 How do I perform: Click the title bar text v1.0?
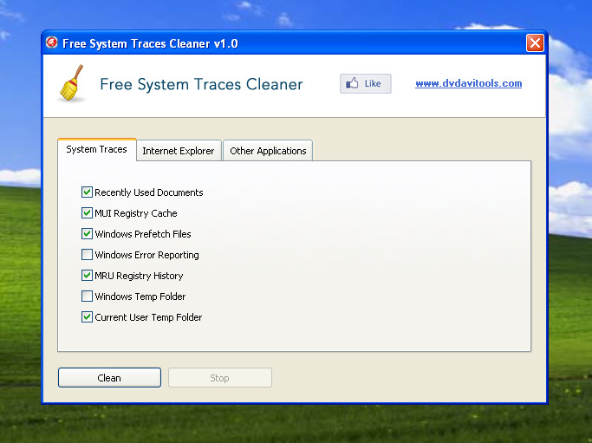coord(225,43)
